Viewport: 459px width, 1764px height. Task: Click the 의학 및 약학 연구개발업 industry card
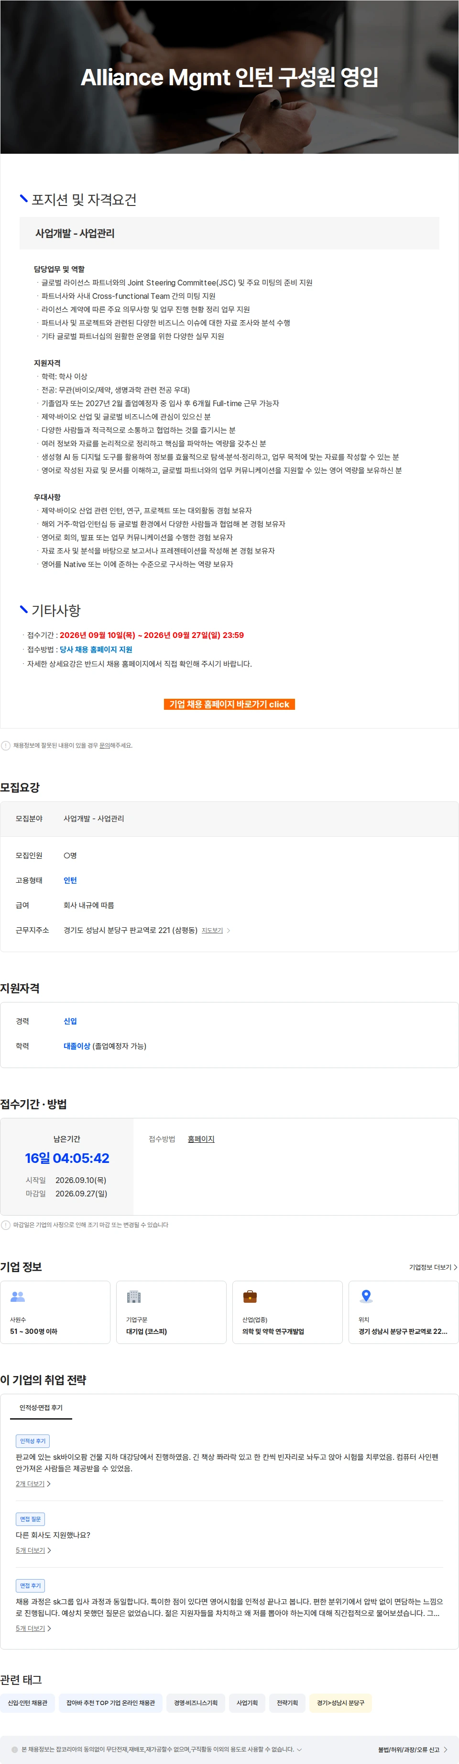point(287,1312)
